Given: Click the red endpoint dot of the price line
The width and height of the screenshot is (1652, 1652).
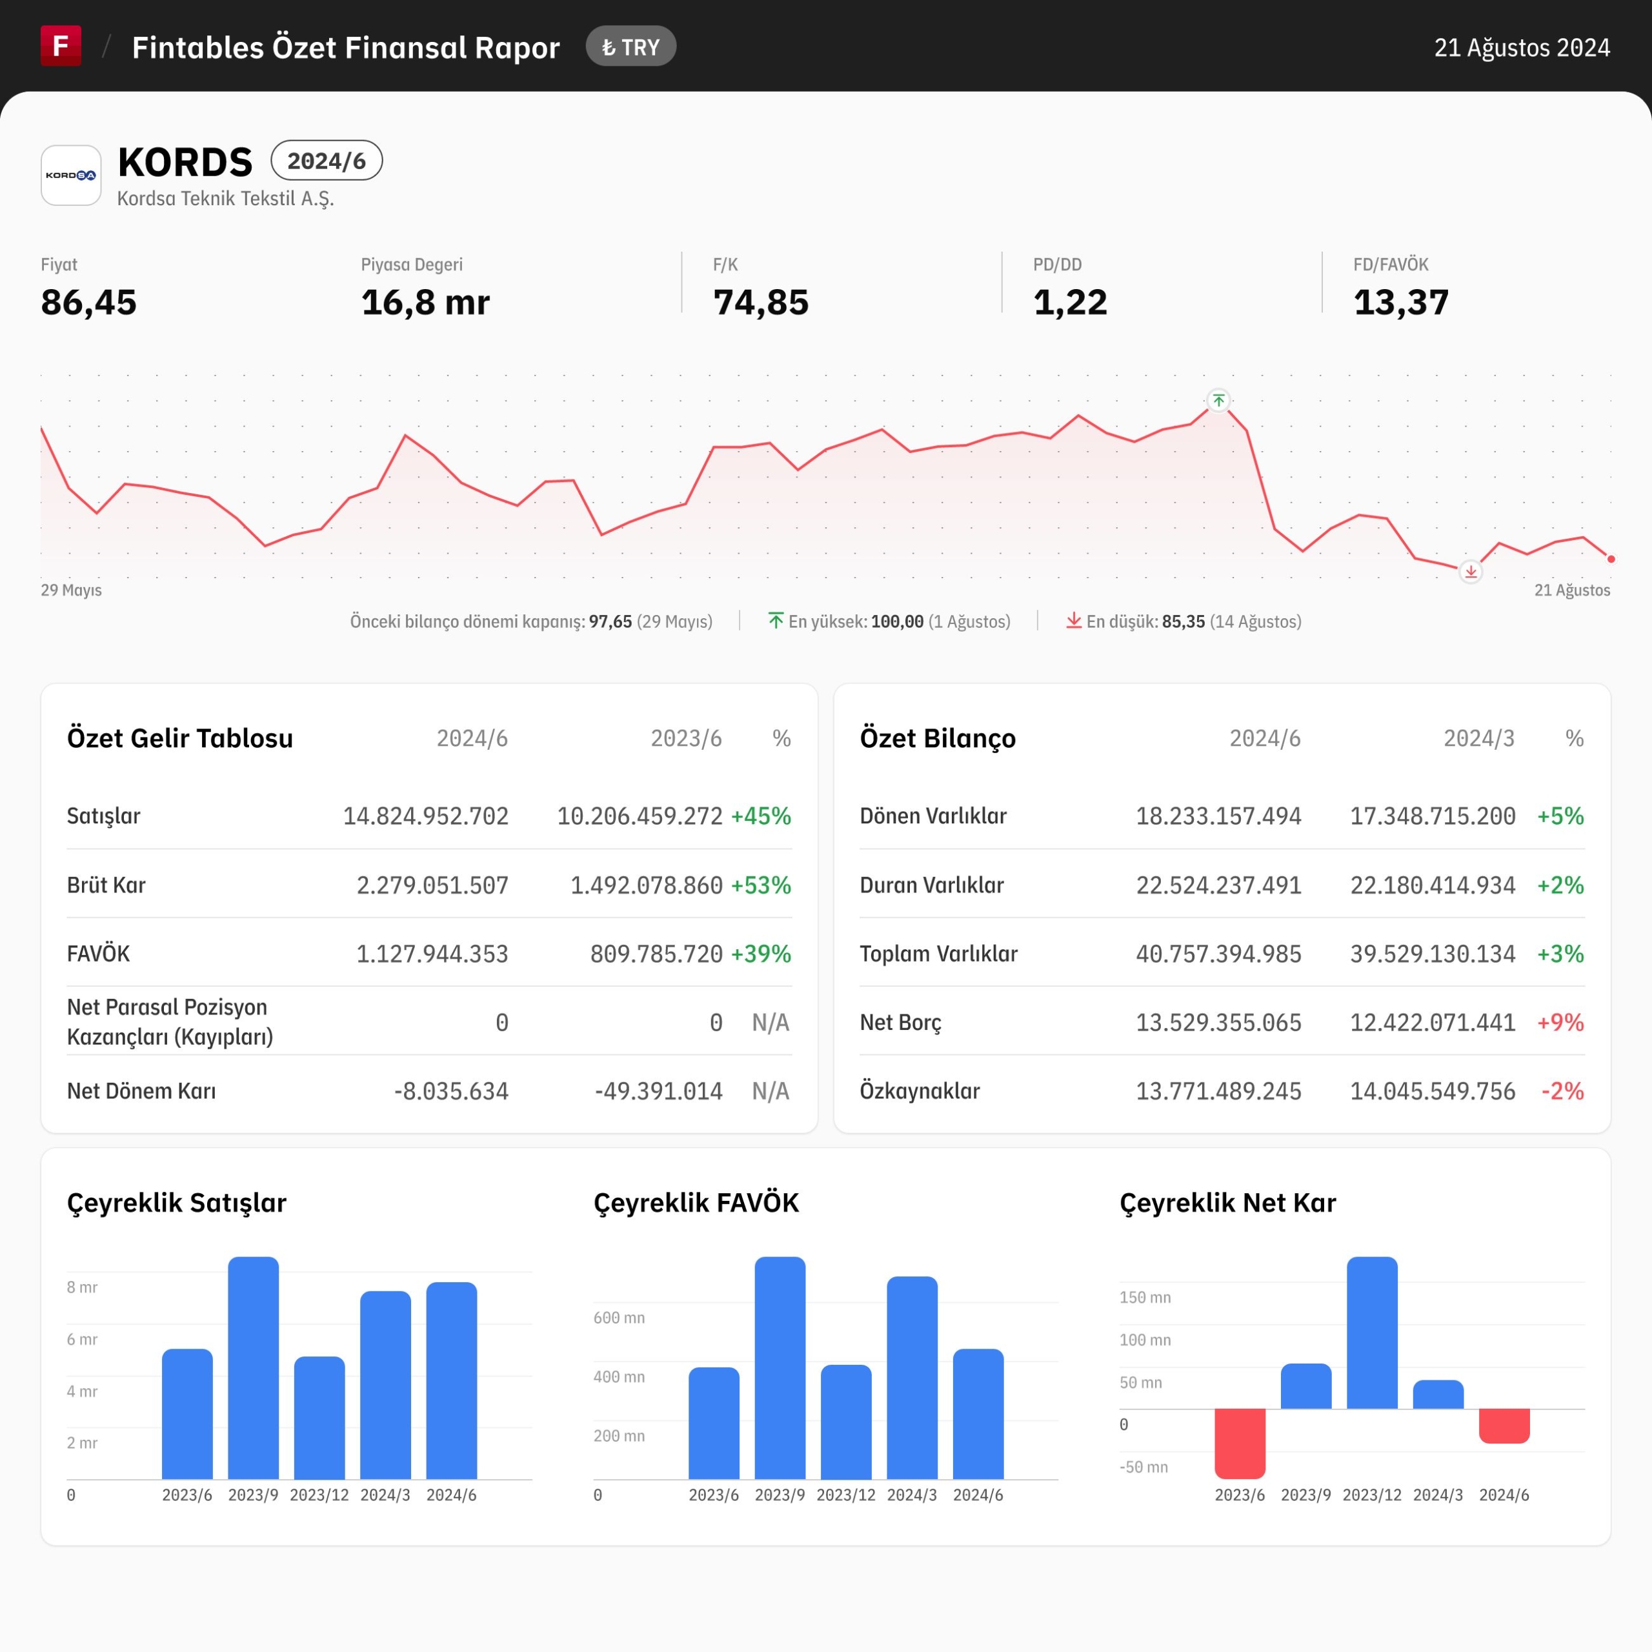Looking at the screenshot, I should click(x=1611, y=559).
